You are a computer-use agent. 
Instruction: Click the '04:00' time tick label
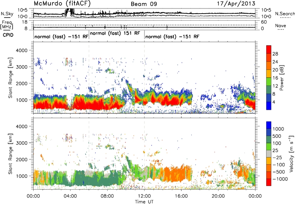tap(70, 196)
